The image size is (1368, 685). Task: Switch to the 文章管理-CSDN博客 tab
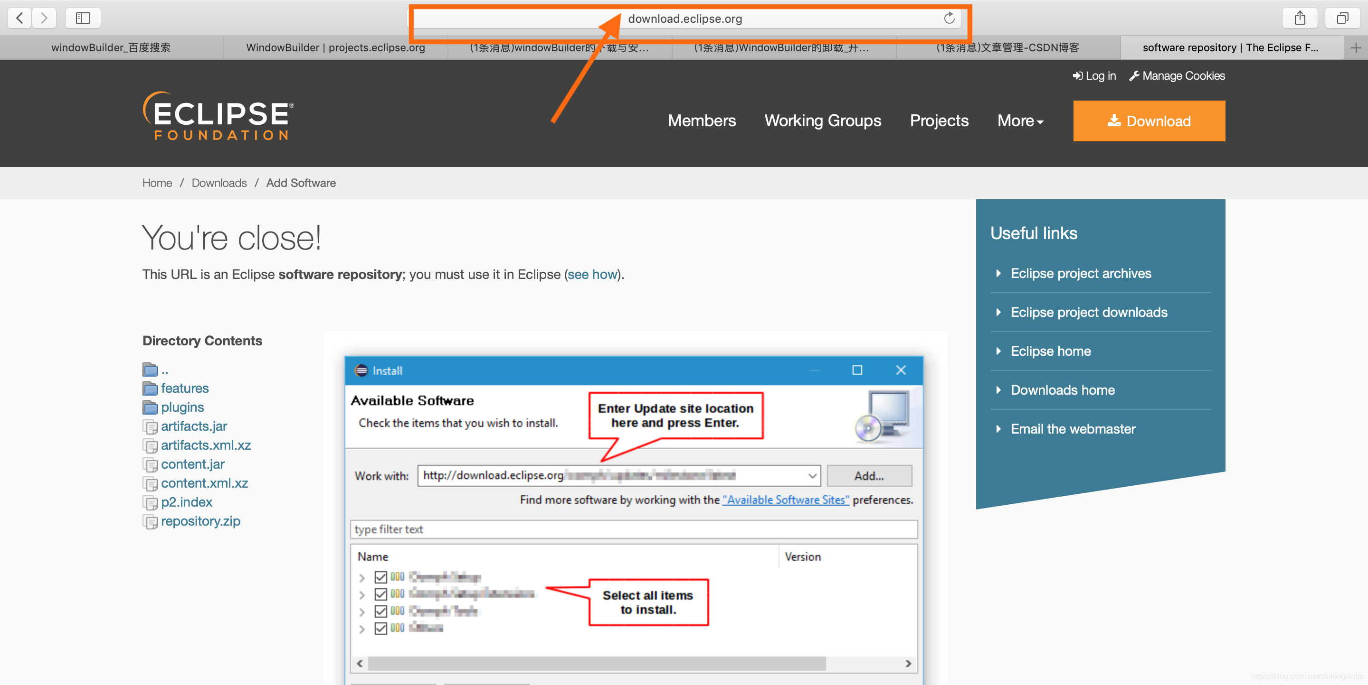click(x=1008, y=48)
